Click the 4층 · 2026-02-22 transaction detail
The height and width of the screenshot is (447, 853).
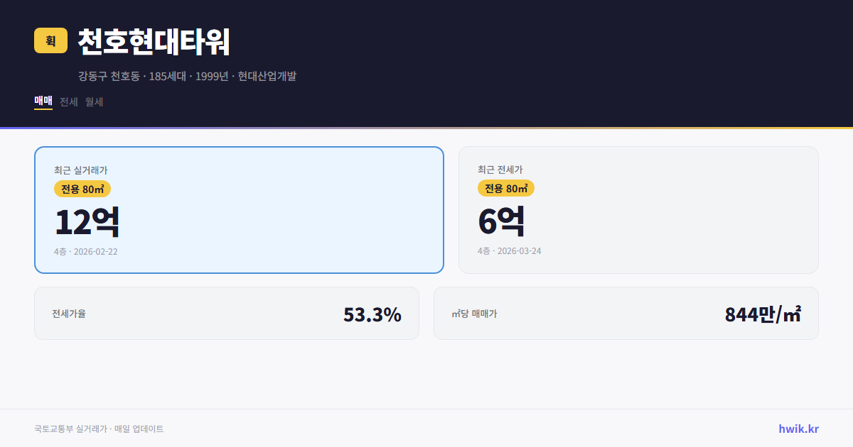tap(84, 251)
